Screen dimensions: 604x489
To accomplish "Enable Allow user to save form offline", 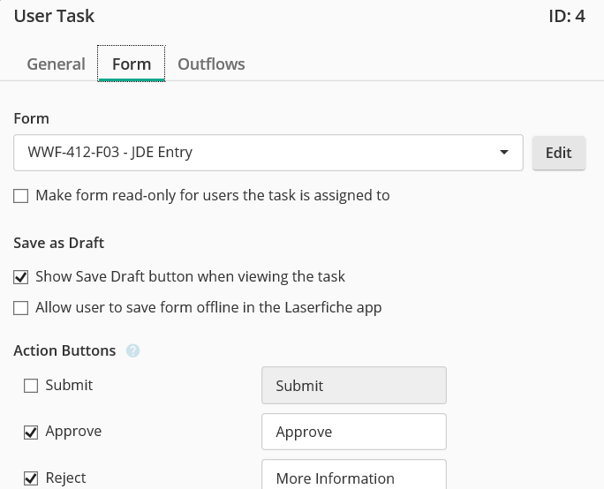I will click(21, 309).
